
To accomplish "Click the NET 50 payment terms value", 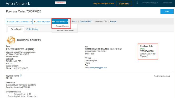I will (x=9, y=78).
